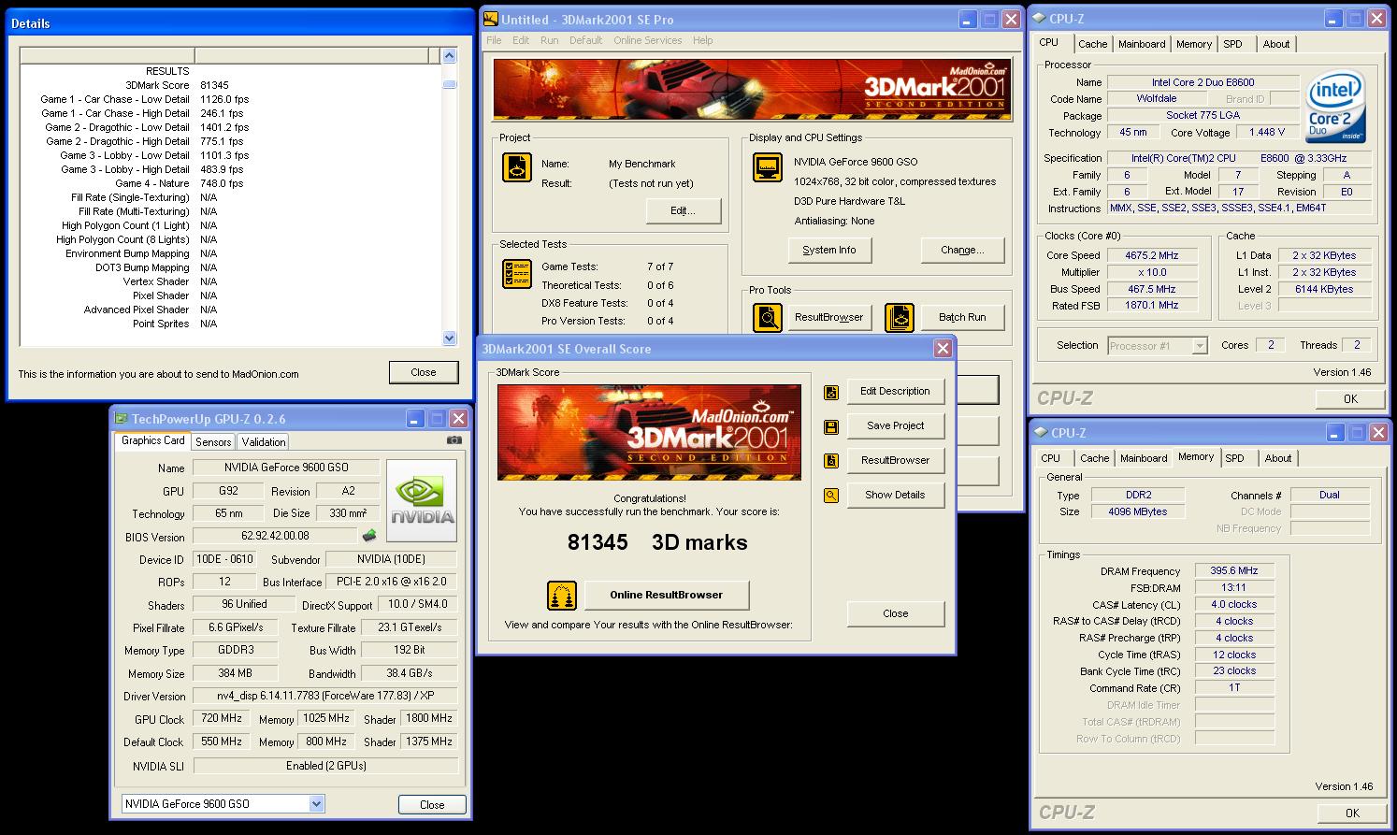Click the GPU Clock 720 MHz field
The image size is (1397, 835).
click(x=222, y=718)
